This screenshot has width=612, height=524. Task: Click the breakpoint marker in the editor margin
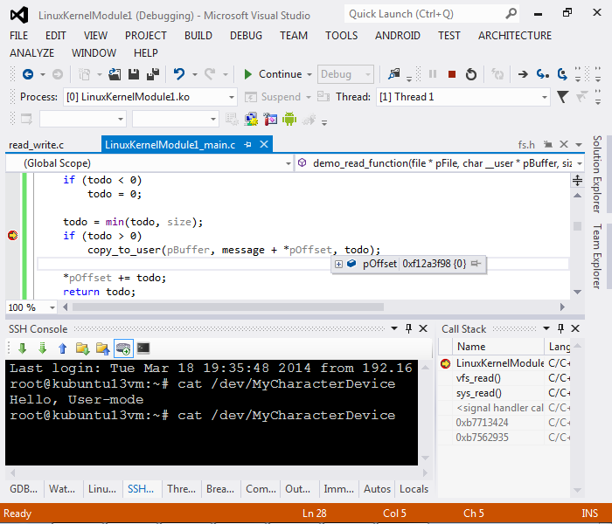13,236
